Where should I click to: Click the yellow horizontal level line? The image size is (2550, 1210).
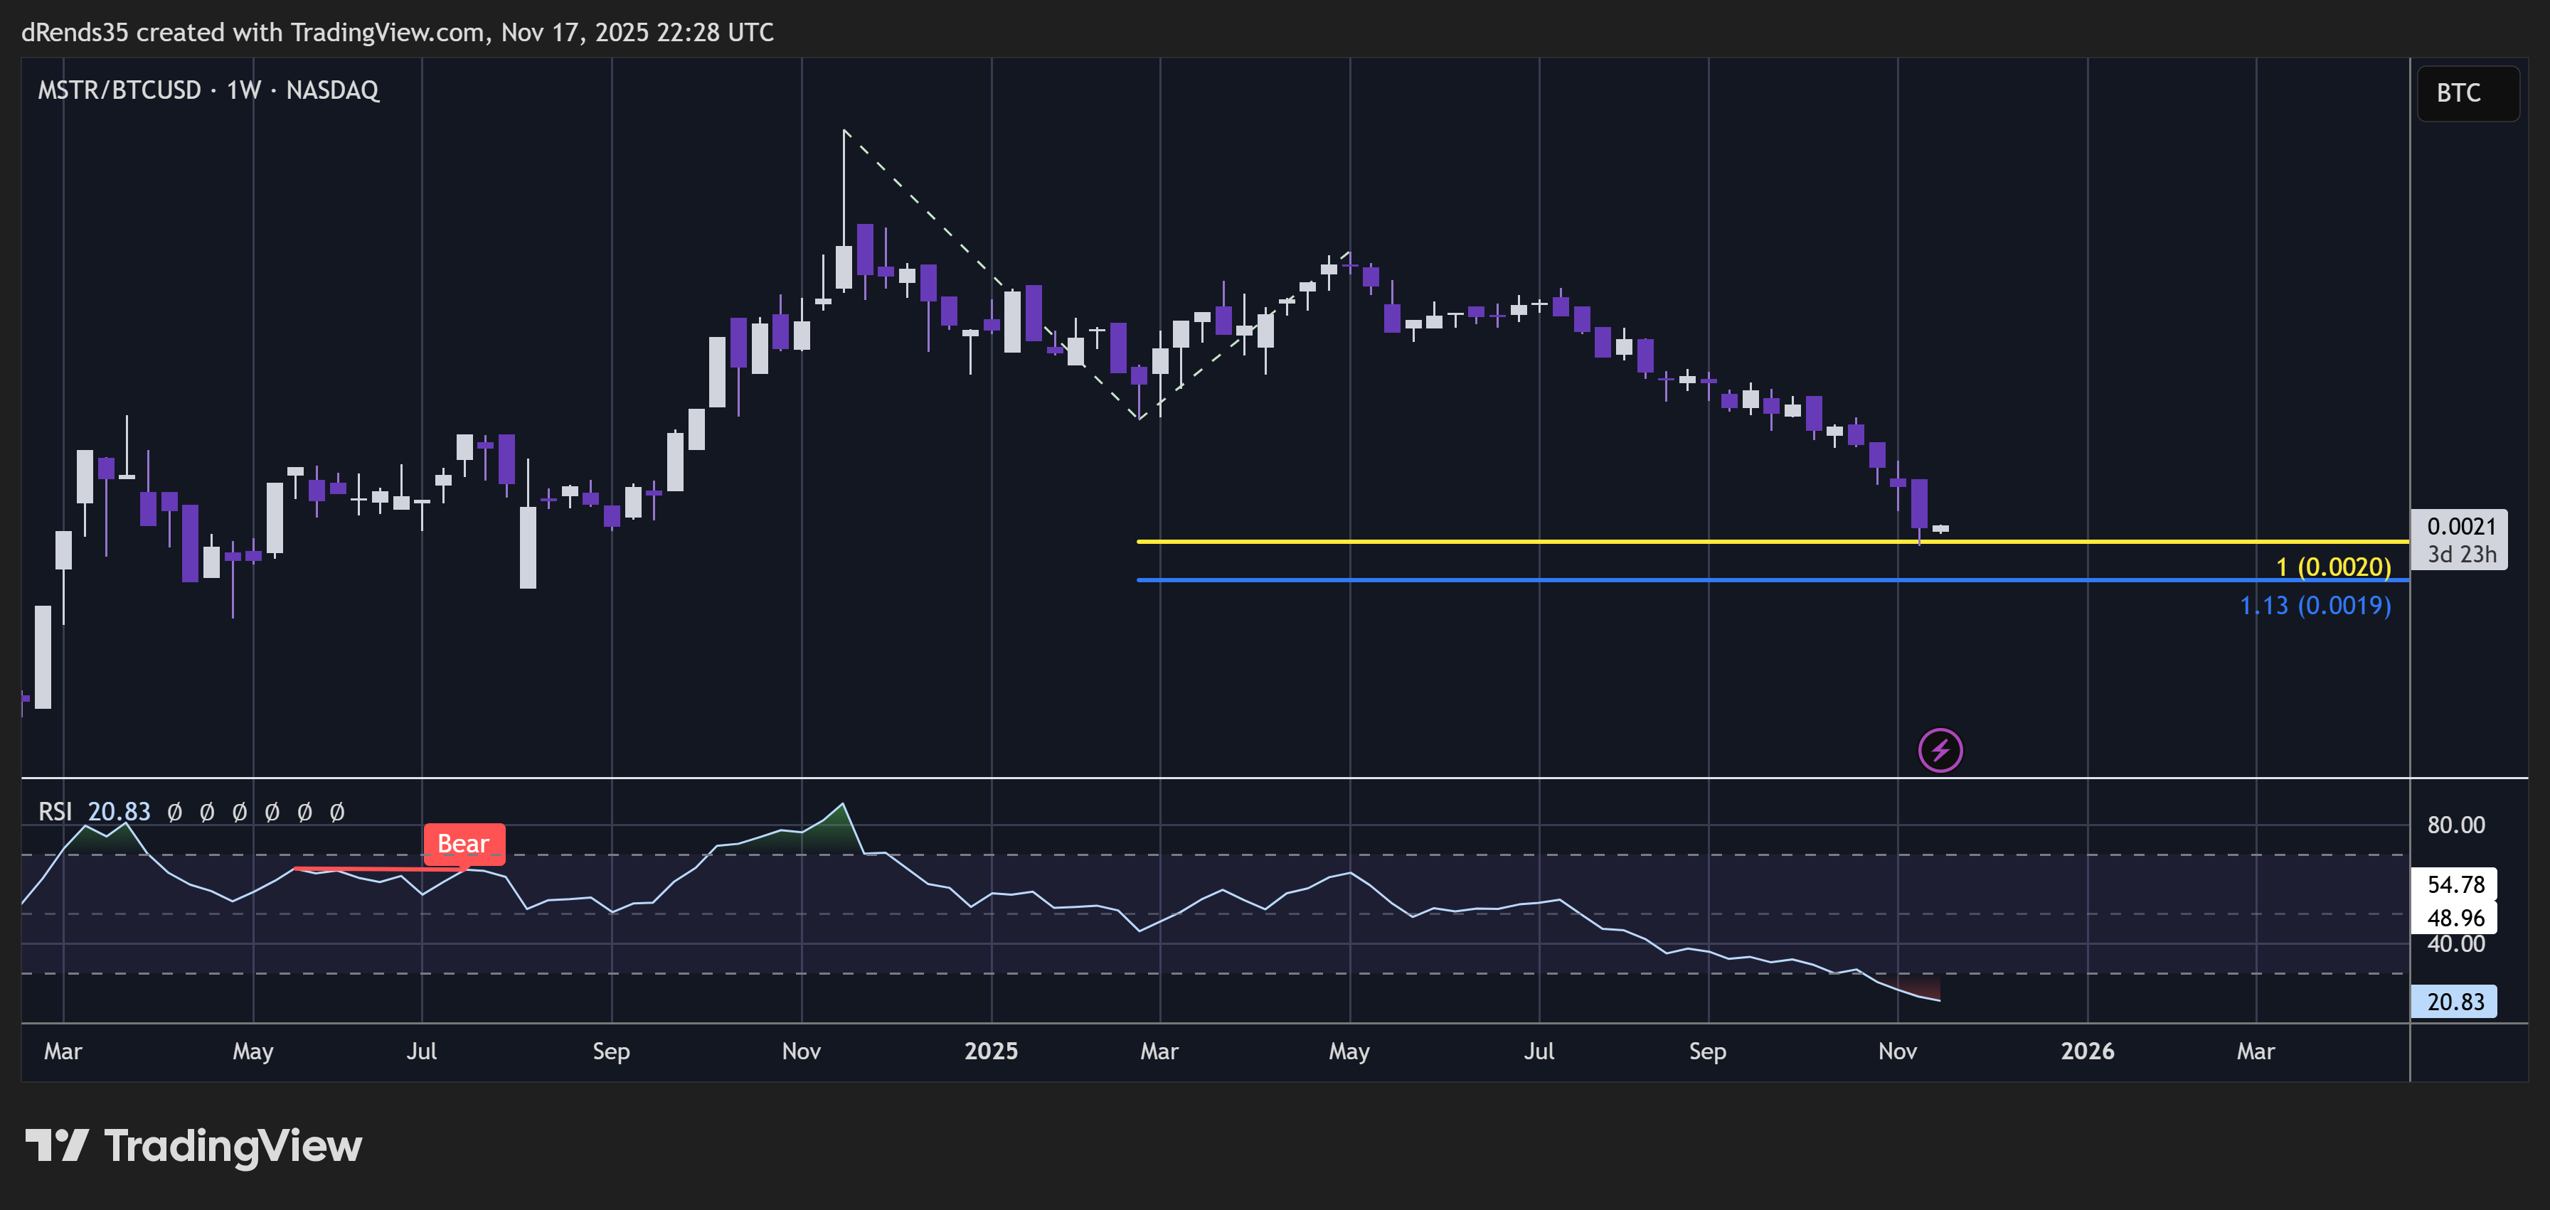tap(1772, 541)
